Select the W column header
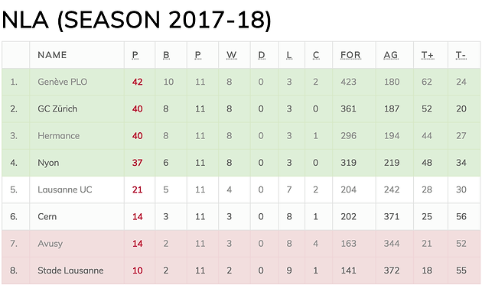 [232, 55]
